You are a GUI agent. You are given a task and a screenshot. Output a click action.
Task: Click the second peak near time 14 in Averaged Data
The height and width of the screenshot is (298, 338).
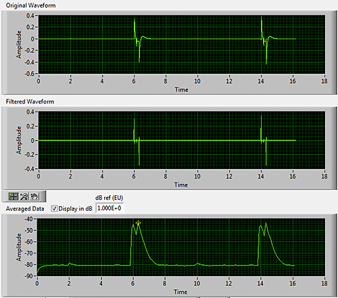pos(266,224)
